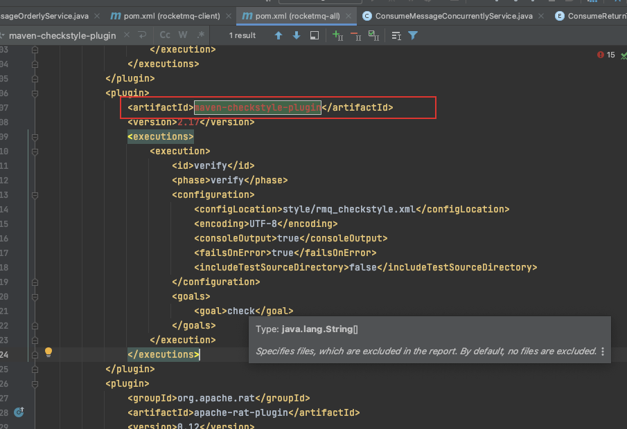Collapse plugin fold on line 26
This screenshot has height=429, width=627.
35,384
